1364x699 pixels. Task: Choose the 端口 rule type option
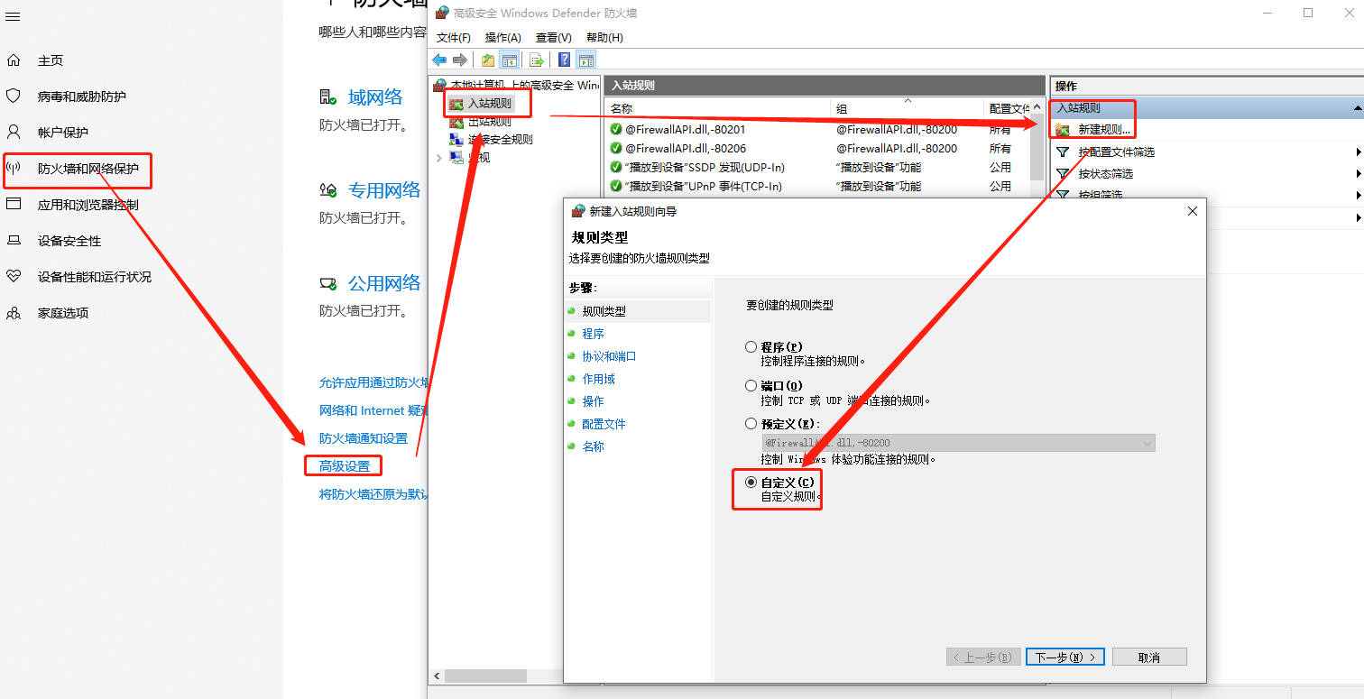point(751,385)
